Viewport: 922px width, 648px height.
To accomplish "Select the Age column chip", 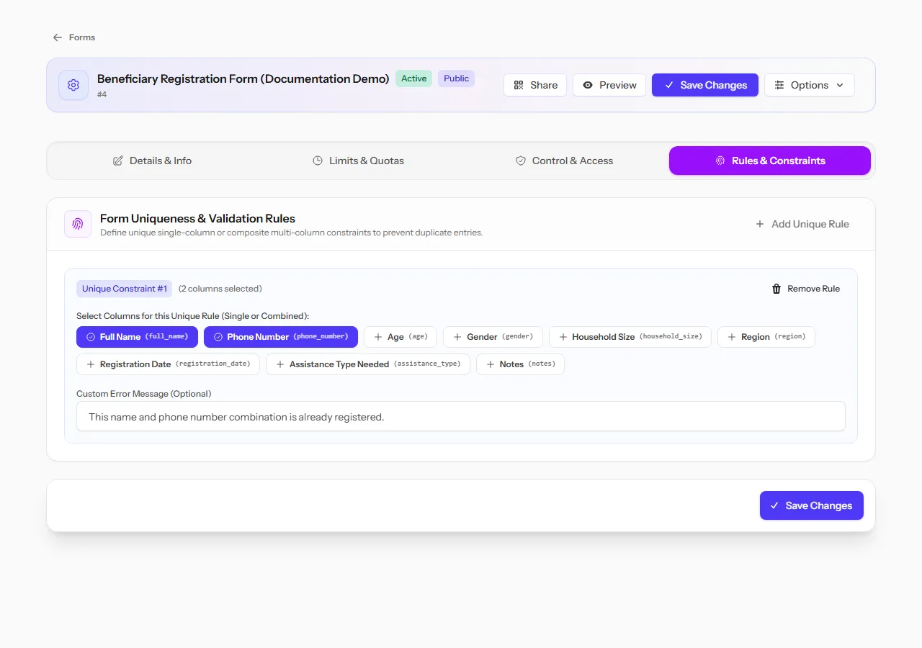I will tap(400, 337).
